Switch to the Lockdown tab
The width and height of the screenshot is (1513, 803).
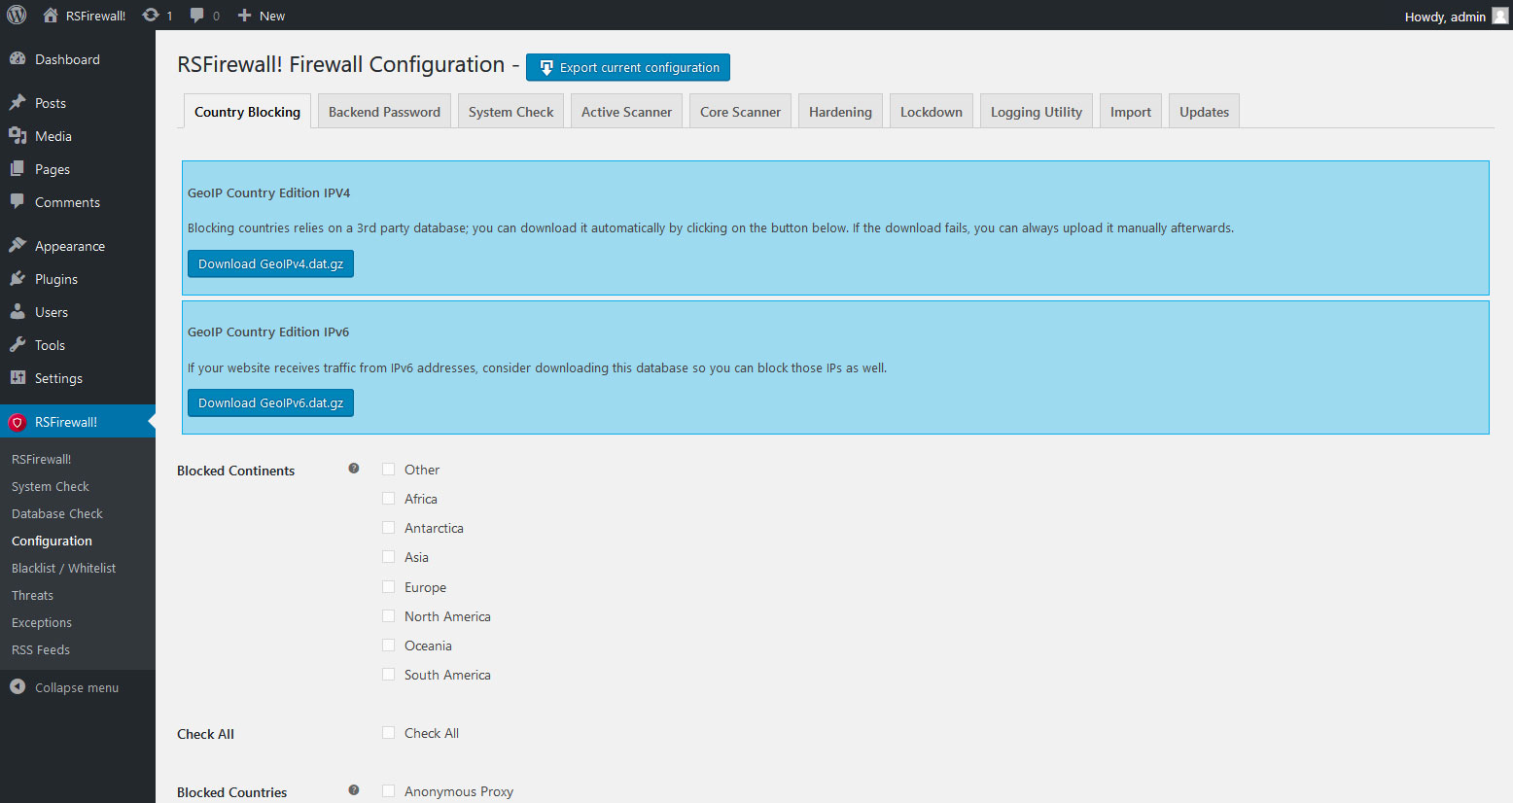(931, 112)
